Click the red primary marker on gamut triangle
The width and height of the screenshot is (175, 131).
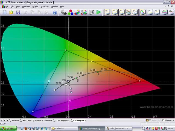tap(139, 81)
